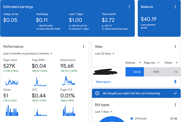Click the $3.62 estimated earnings cell
This screenshot has width=181, height=122.
135,72
